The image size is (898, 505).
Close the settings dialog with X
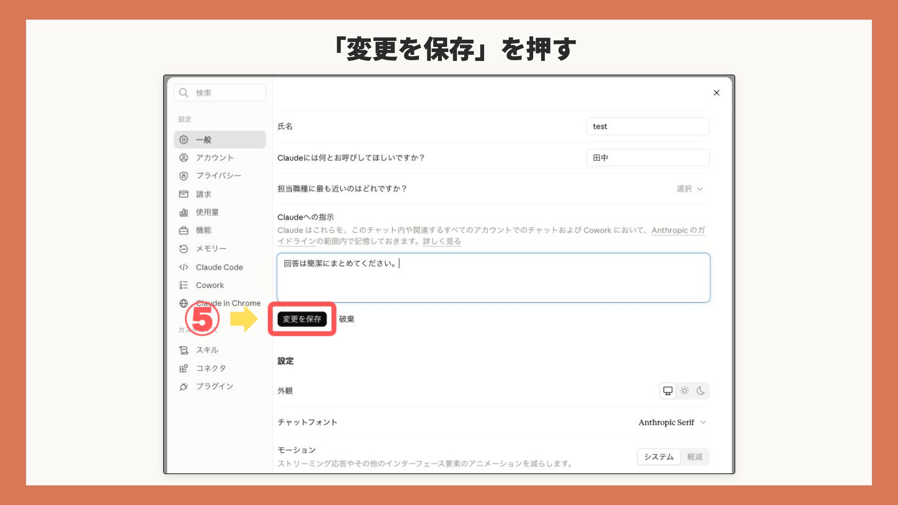(717, 93)
